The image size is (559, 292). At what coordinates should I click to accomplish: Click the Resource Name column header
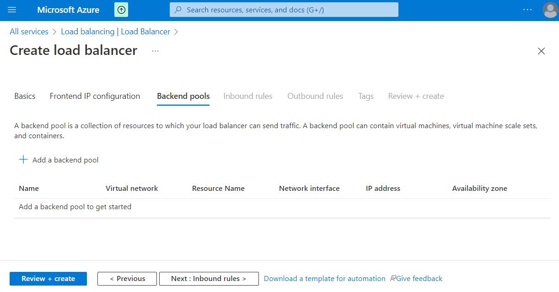[x=218, y=188]
